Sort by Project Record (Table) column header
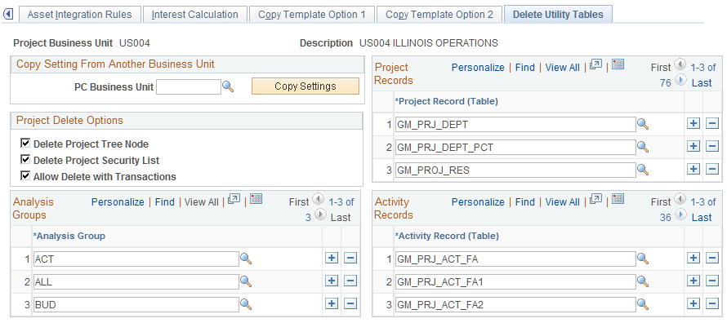This screenshot has width=727, height=323. coord(446,101)
